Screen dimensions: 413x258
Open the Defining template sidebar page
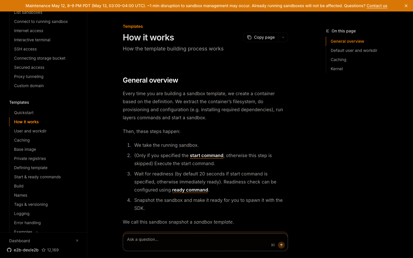point(31,168)
